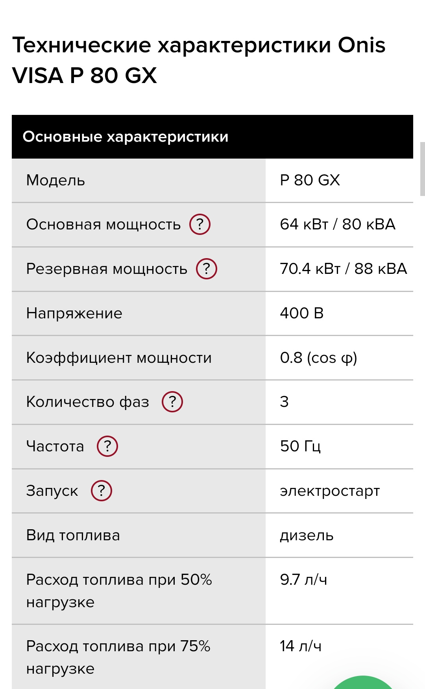Select the 70.4 кВт / 88 кВА value
The image size is (425, 689).
pos(344,269)
